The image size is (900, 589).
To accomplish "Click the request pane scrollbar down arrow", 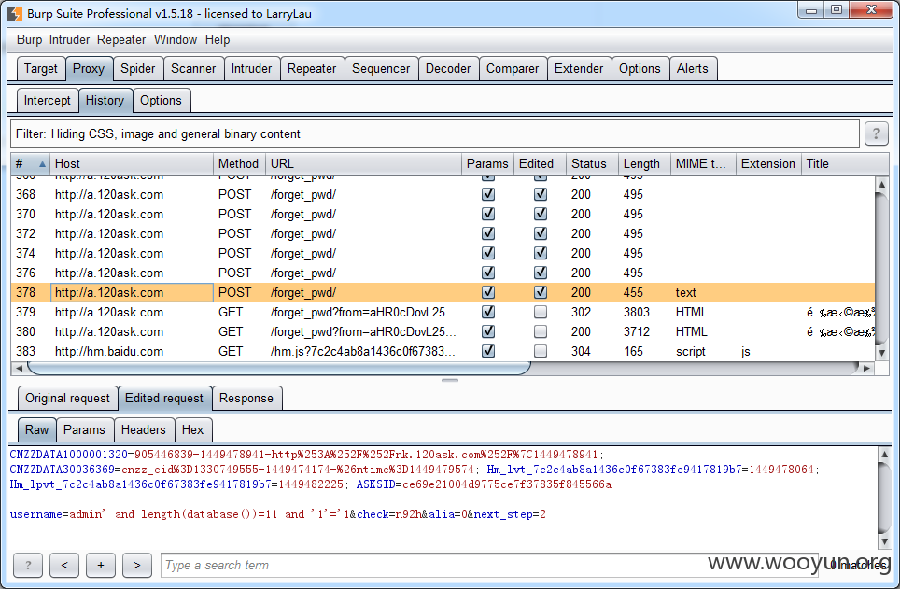I will tap(884, 541).
